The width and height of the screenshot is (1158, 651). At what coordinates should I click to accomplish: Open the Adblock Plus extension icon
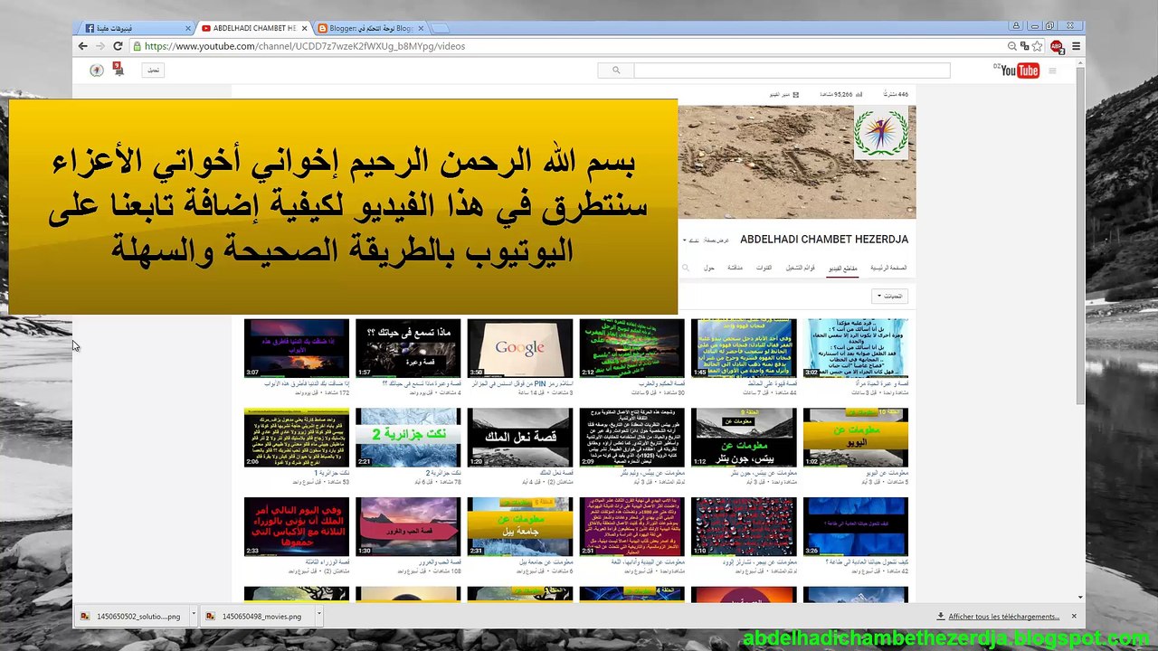(x=1056, y=46)
